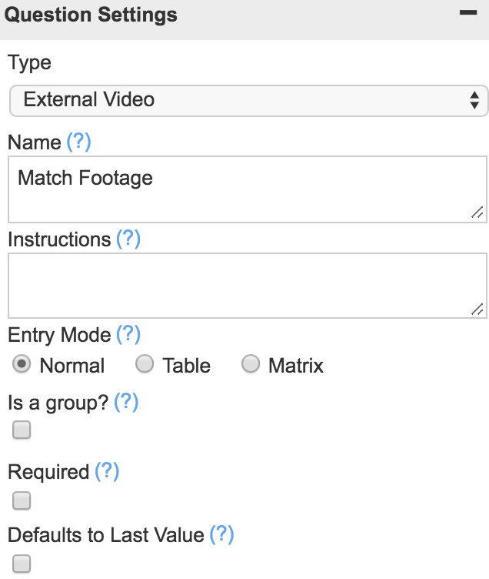Select the Normal entry mode radio button
Viewport: 489px width, 579px height.
click(22, 364)
